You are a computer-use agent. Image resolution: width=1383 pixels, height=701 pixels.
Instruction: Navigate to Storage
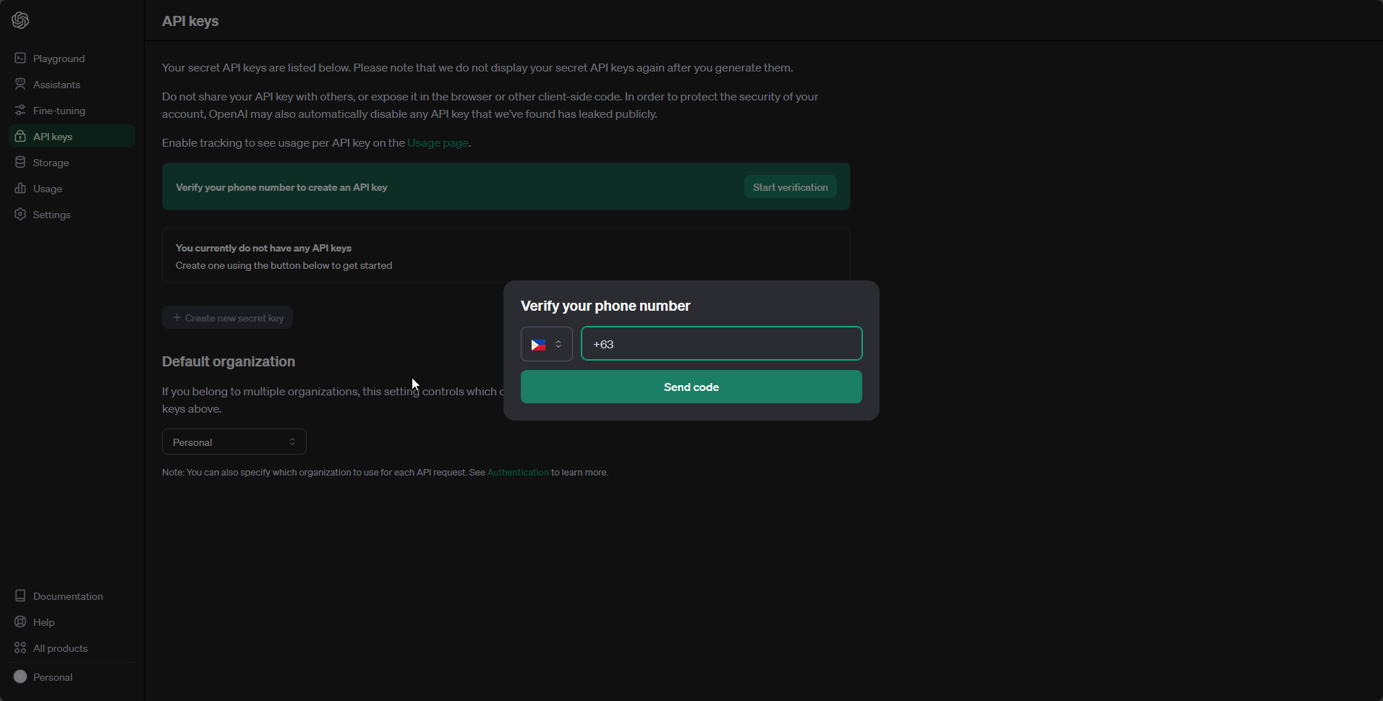[72, 163]
